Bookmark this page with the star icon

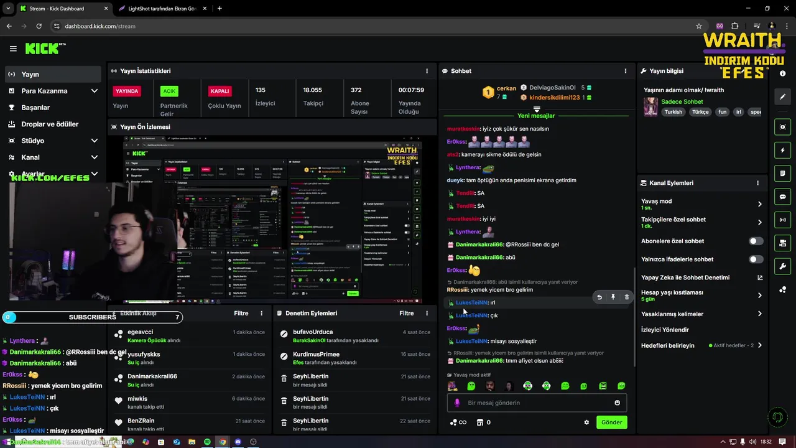[x=699, y=26]
